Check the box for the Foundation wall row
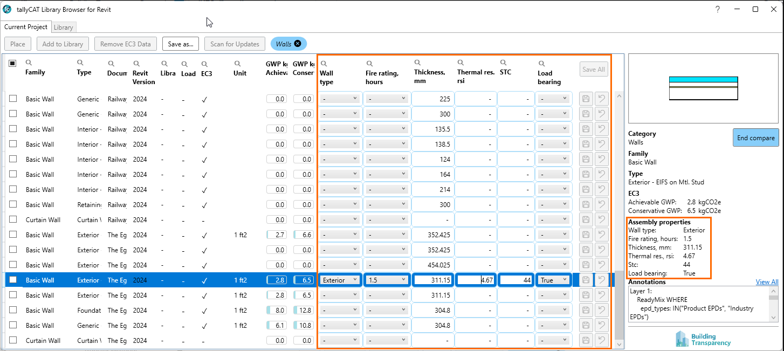Viewport: 784px width, 351px height. [13, 310]
